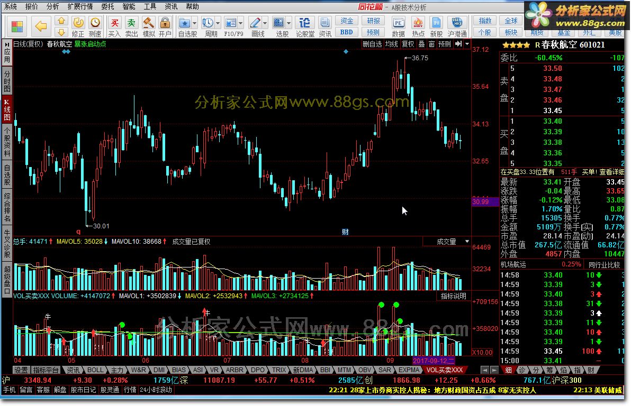Click toolbar 预测 forecast button under 研报
Viewport: 631px width, 406px height.
point(373,32)
